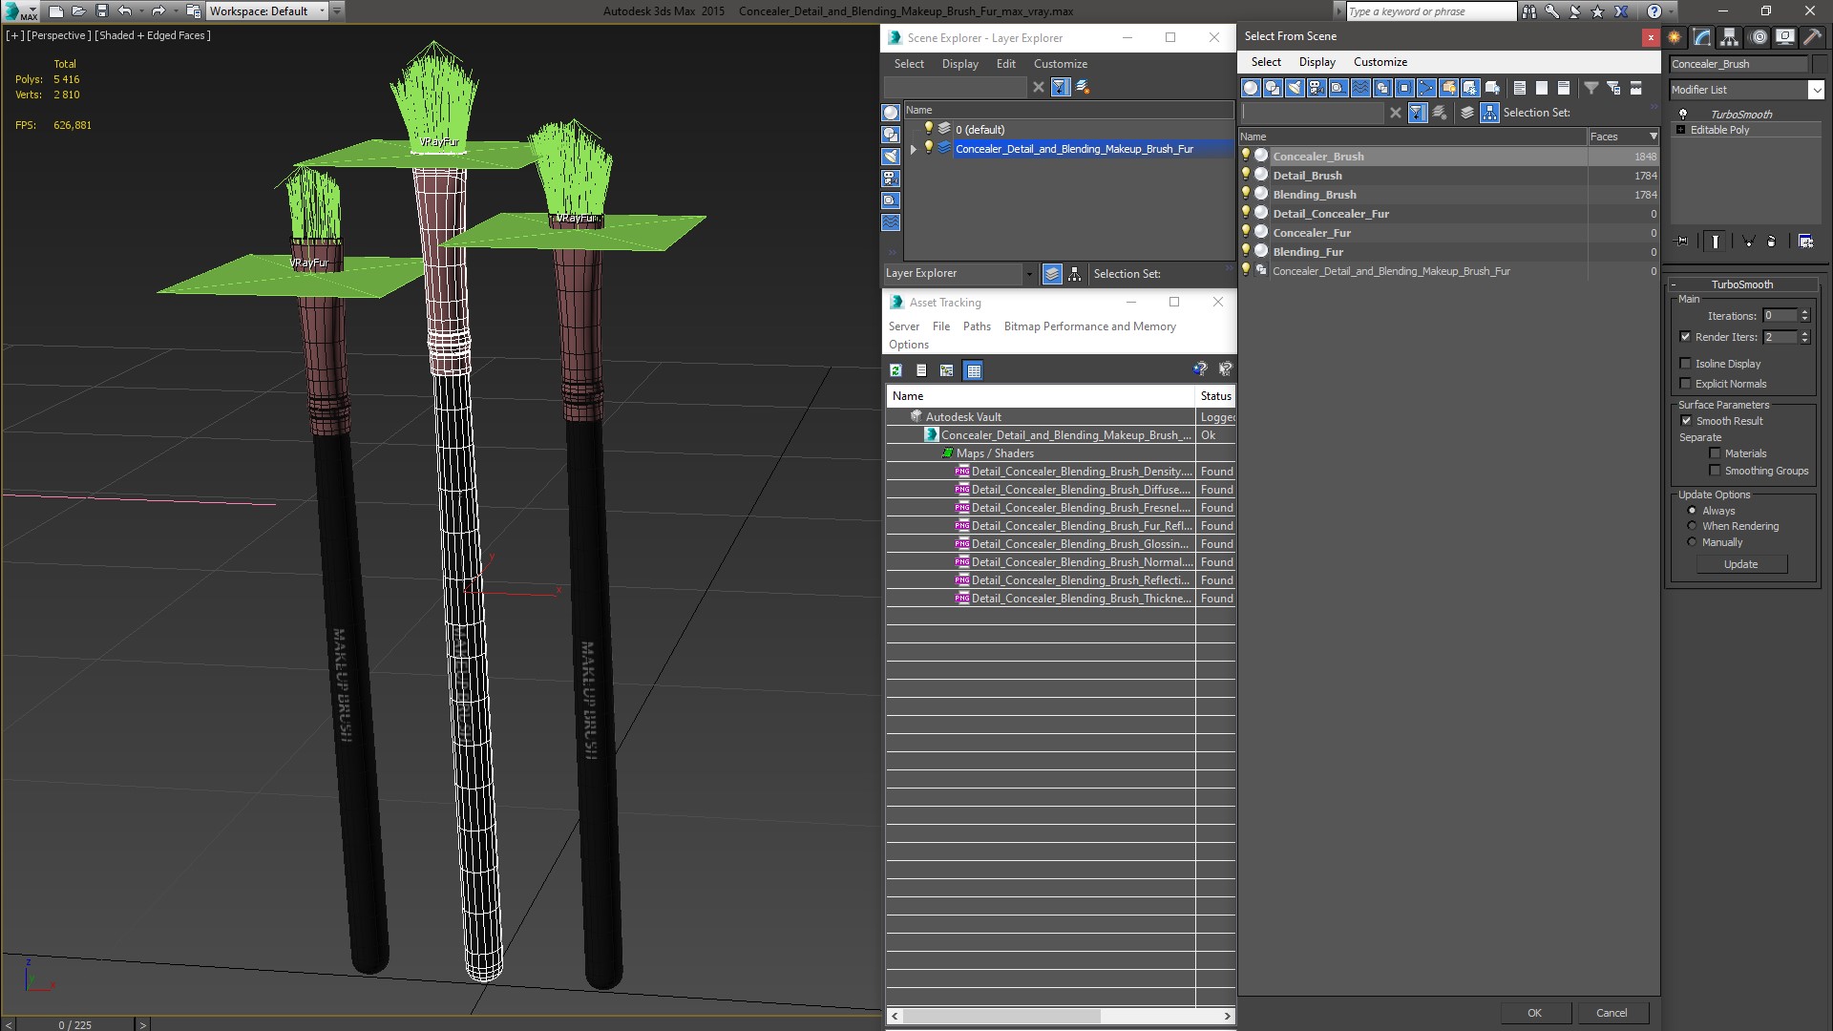This screenshot has height=1031, width=1833.
Task: Open the Modify command panel tab
Action: (x=1702, y=37)
